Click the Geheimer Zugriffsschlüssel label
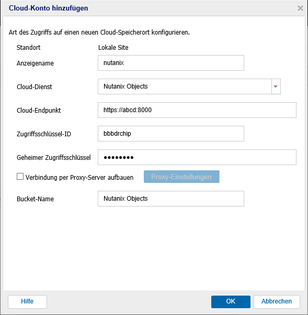Image resolution: width=308 pixels, height=315 pixels. coord(54,158)
